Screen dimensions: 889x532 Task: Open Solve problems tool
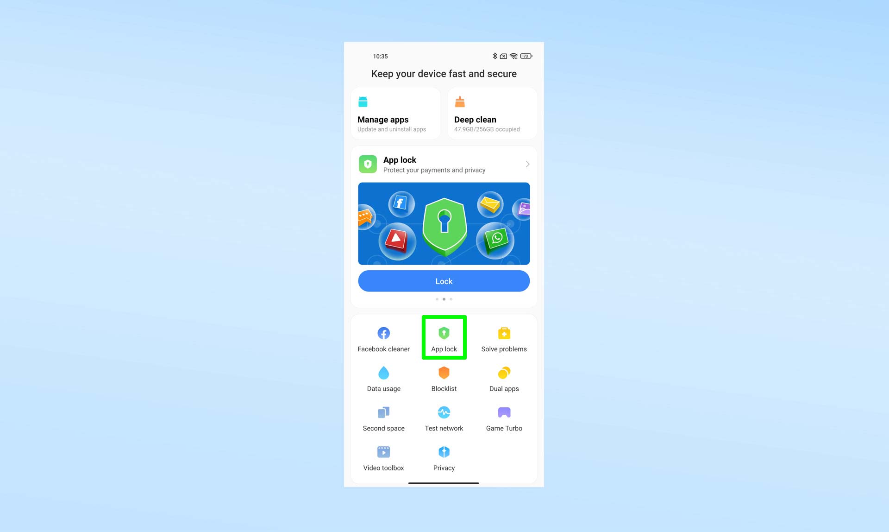point(504,338)
